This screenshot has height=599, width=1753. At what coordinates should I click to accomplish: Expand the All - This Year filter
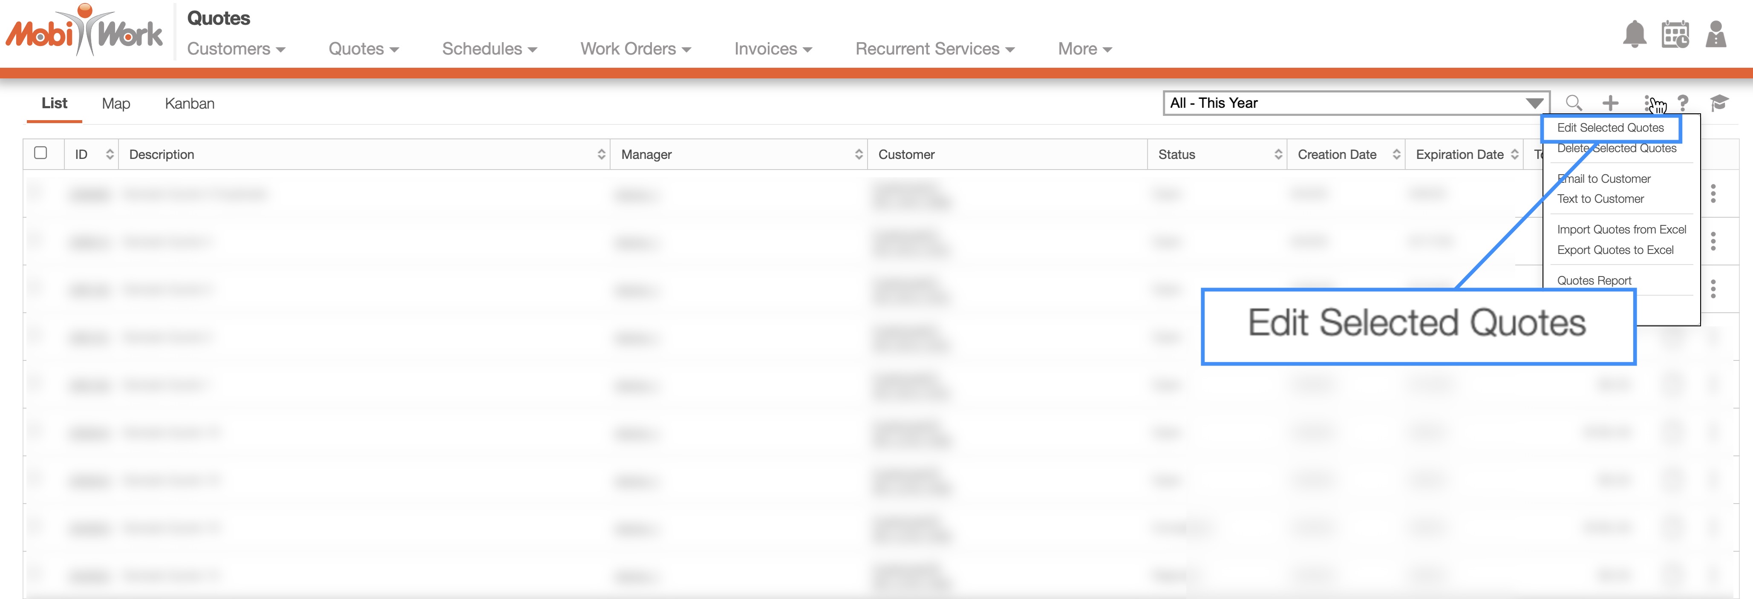(1534, 104)
